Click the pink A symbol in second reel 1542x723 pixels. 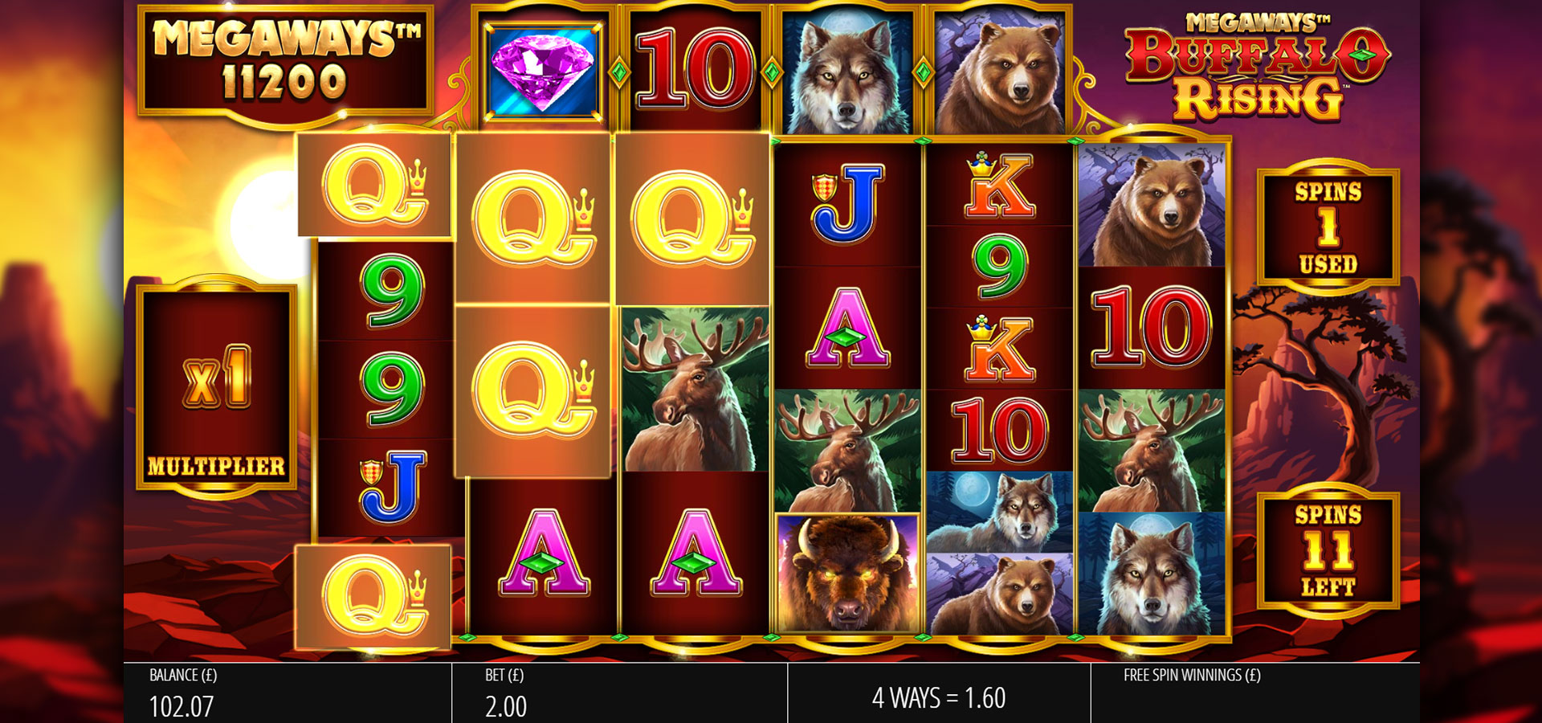(x=544, y=554)
